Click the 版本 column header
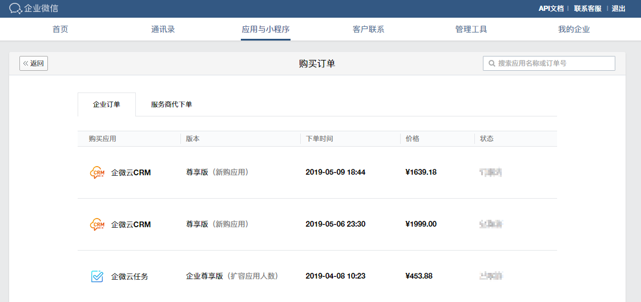Screen dimensions: 641x302 tap(192, 139)
